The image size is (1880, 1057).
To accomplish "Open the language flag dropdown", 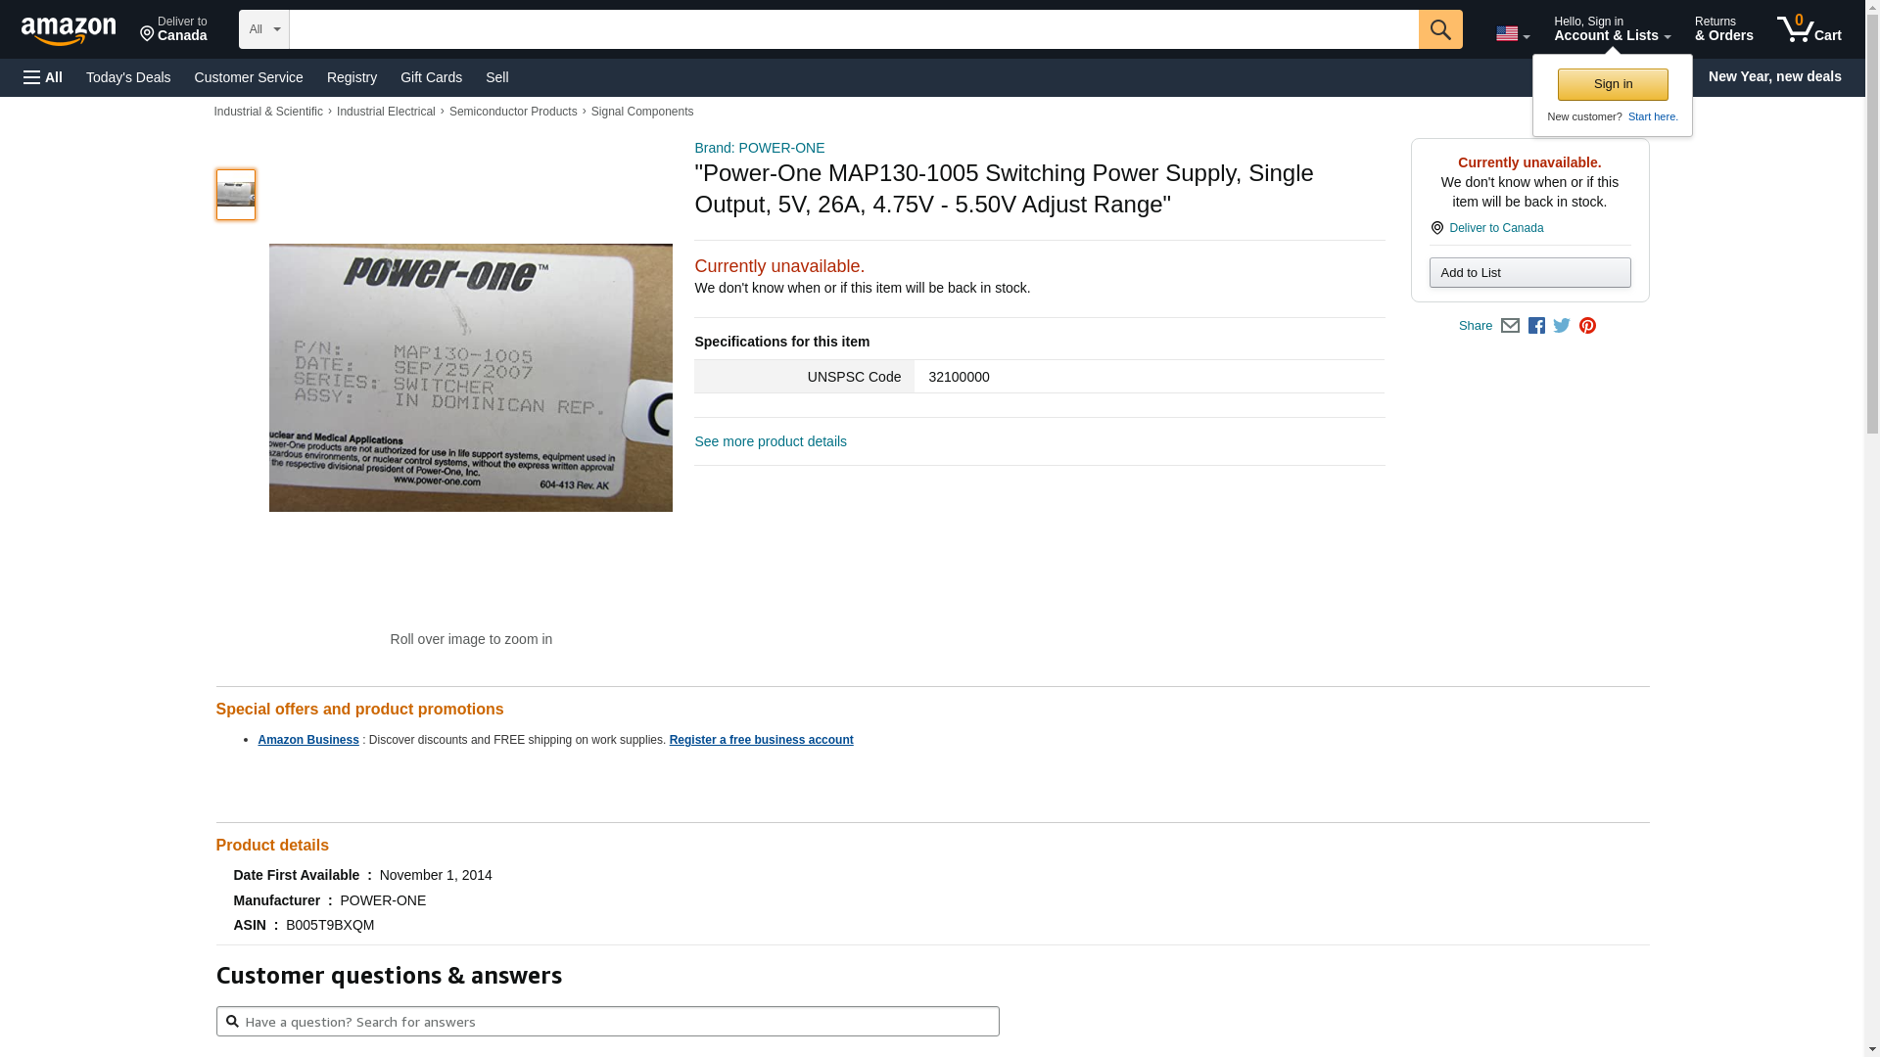I will pos(1513,34).
